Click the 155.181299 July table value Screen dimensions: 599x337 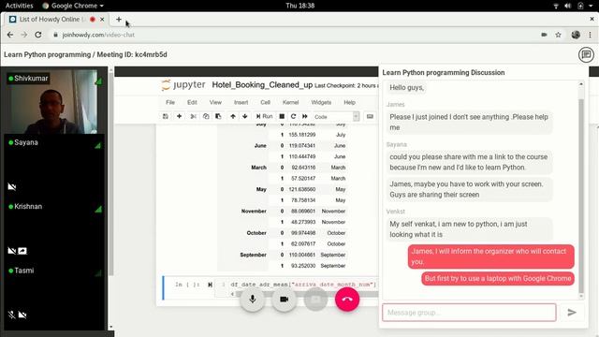pyautogui.click(x=302, y=135)
